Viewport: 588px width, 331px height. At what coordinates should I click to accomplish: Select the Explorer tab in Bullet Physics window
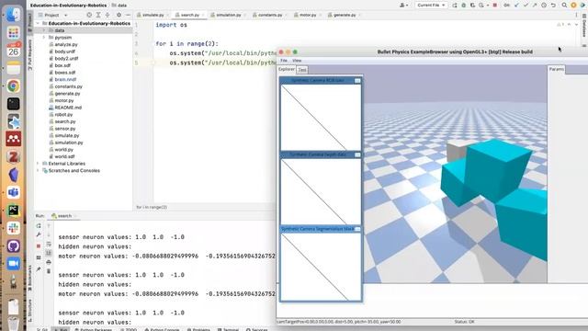[287, 70]
